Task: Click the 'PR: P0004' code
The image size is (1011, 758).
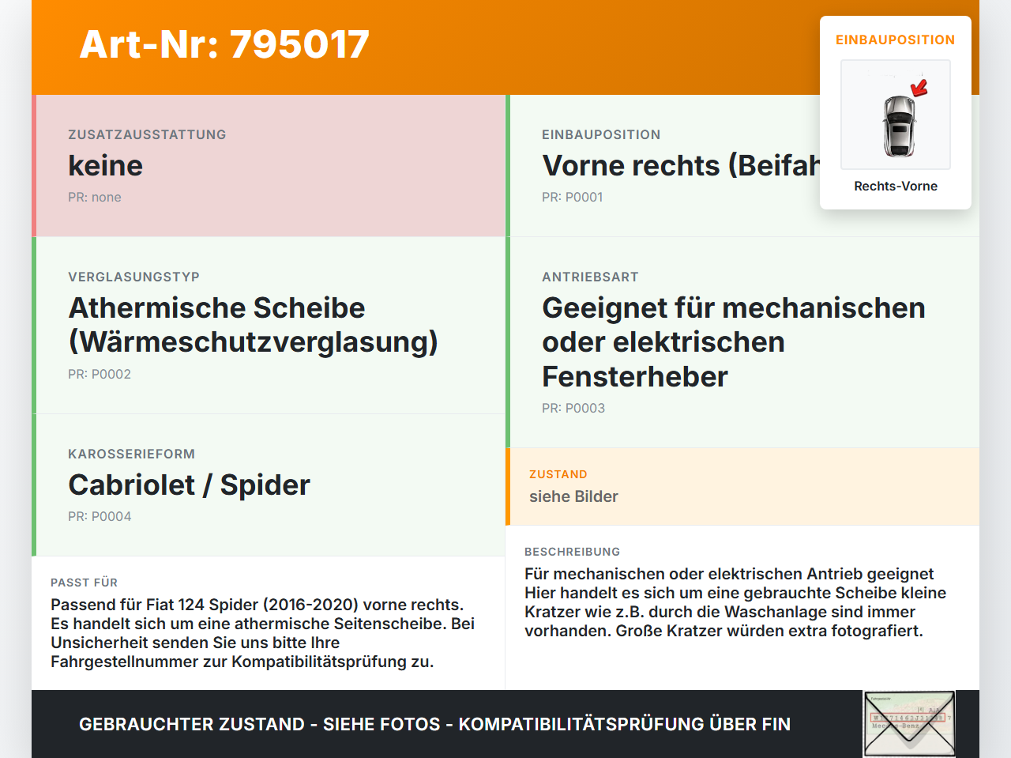Action: pyautogui.click(x=100, y=516)
